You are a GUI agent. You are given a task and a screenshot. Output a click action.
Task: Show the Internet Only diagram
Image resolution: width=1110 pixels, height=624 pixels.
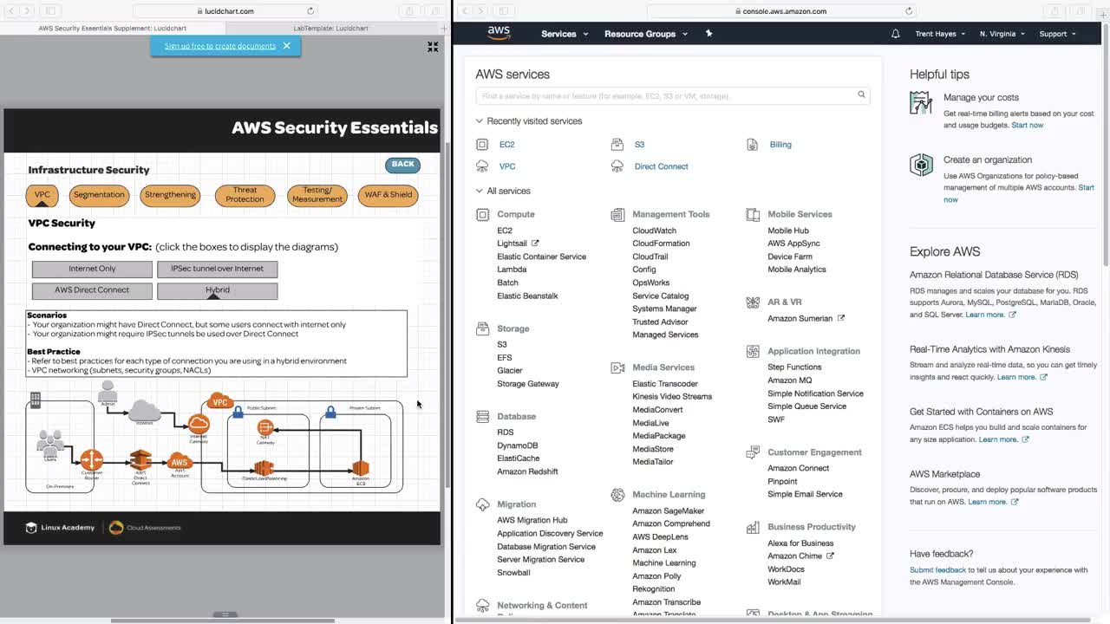(92, 270)
